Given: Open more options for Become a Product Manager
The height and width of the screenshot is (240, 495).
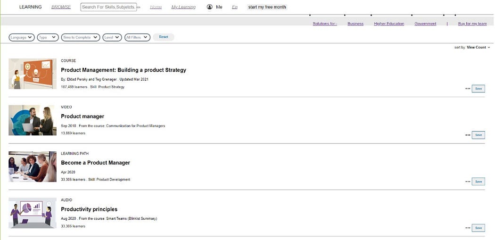Looking at the screenshot, I should coord(468,182).
